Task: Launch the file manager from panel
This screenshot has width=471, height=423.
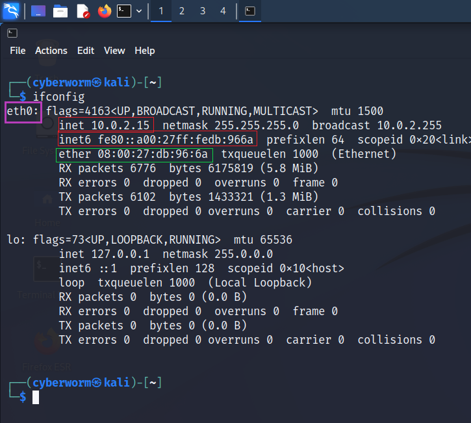Action: 60,11
